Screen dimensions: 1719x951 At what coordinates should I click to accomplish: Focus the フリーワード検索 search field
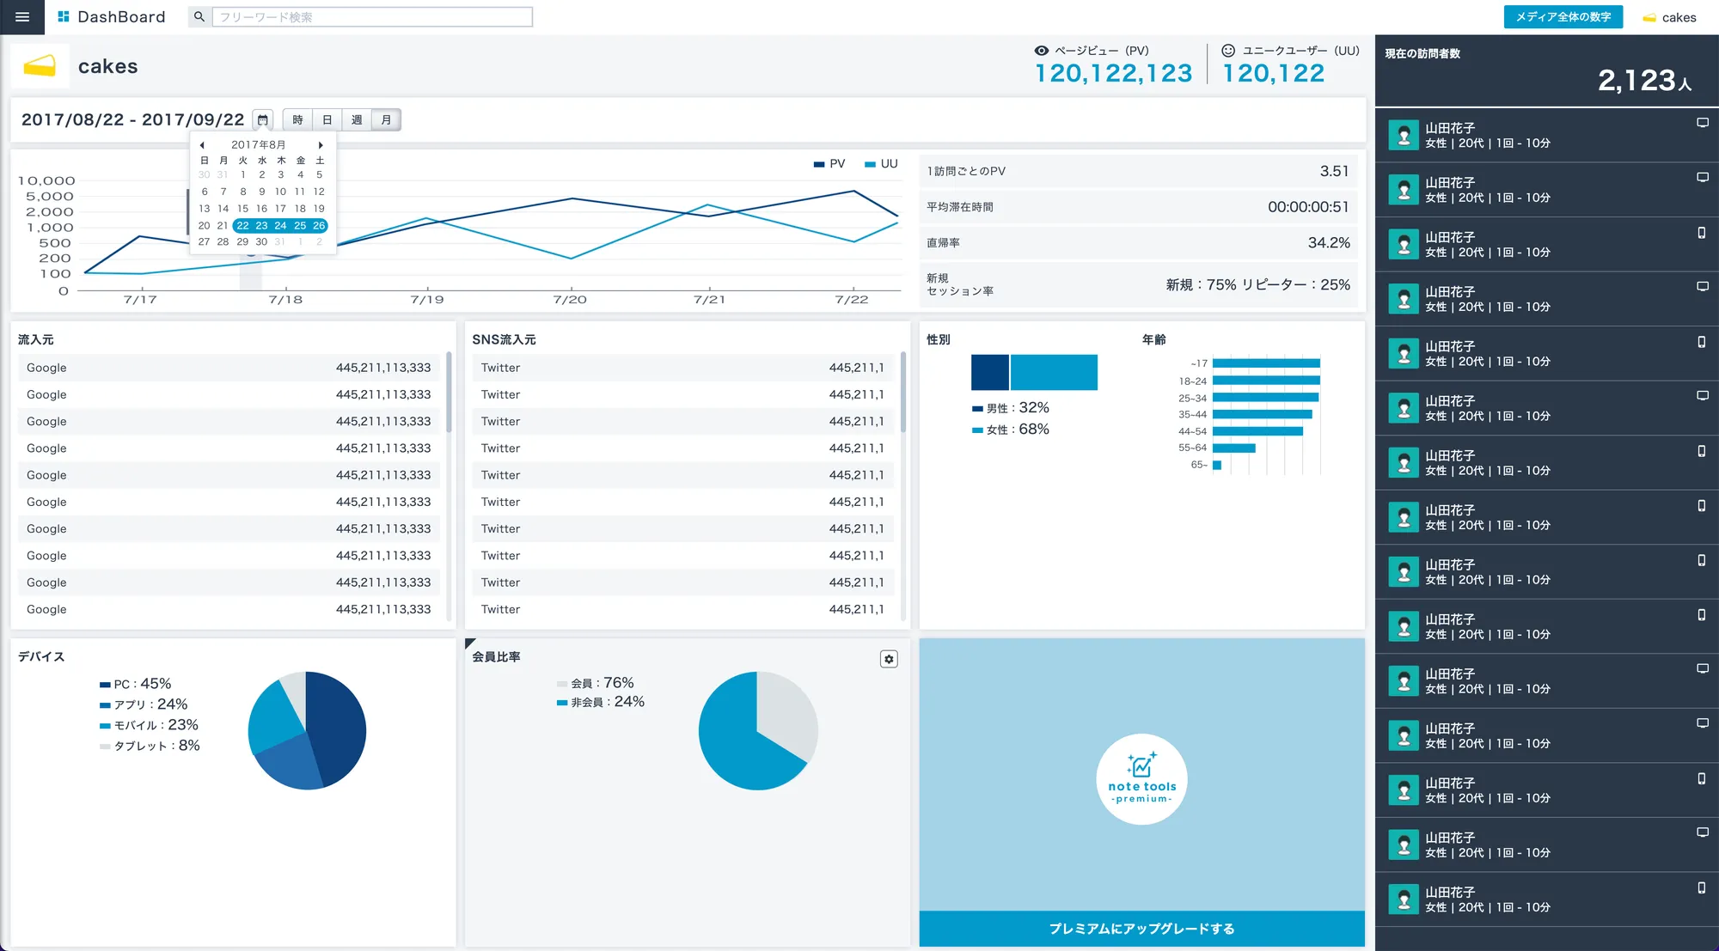pos(373,17)
